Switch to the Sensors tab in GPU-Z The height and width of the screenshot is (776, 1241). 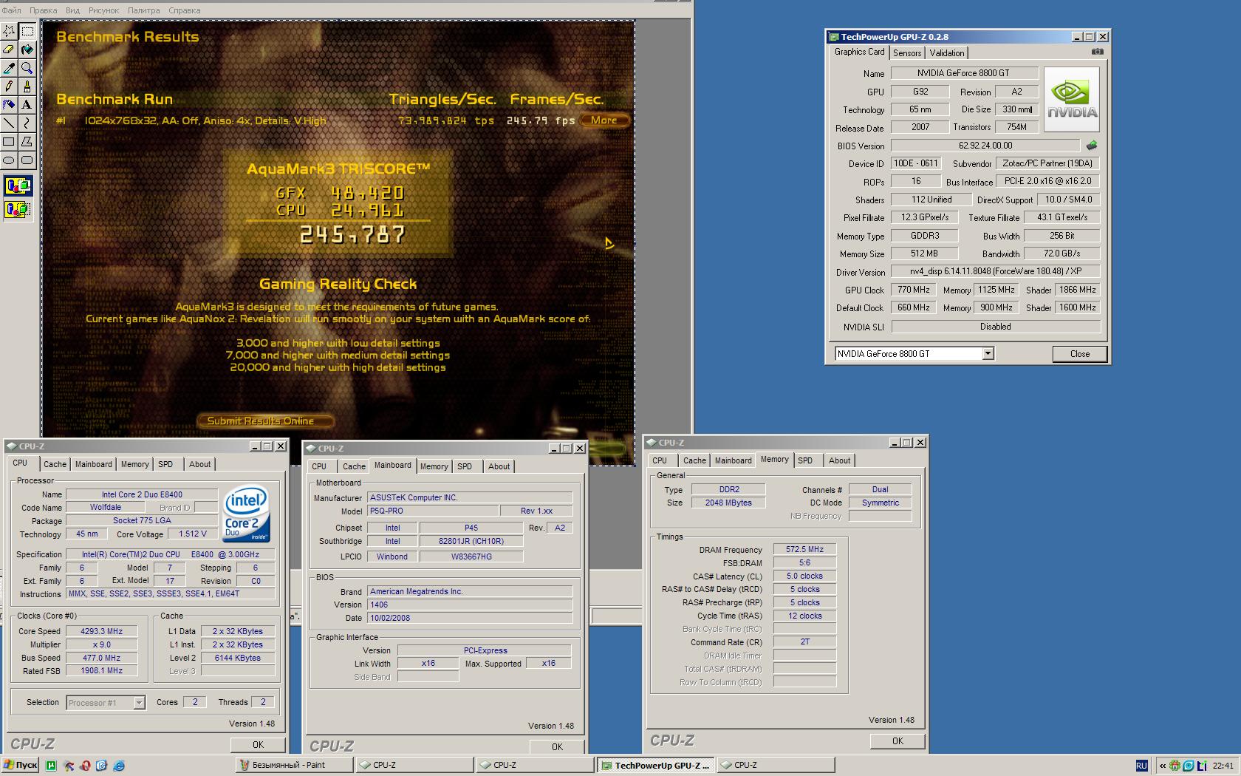click(906, 53)
